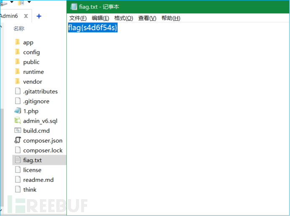Select the license file name

click(32, 170)
